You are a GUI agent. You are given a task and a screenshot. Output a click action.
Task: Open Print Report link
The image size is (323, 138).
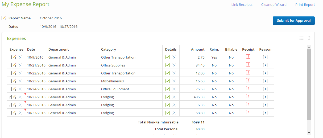point(305,5)
